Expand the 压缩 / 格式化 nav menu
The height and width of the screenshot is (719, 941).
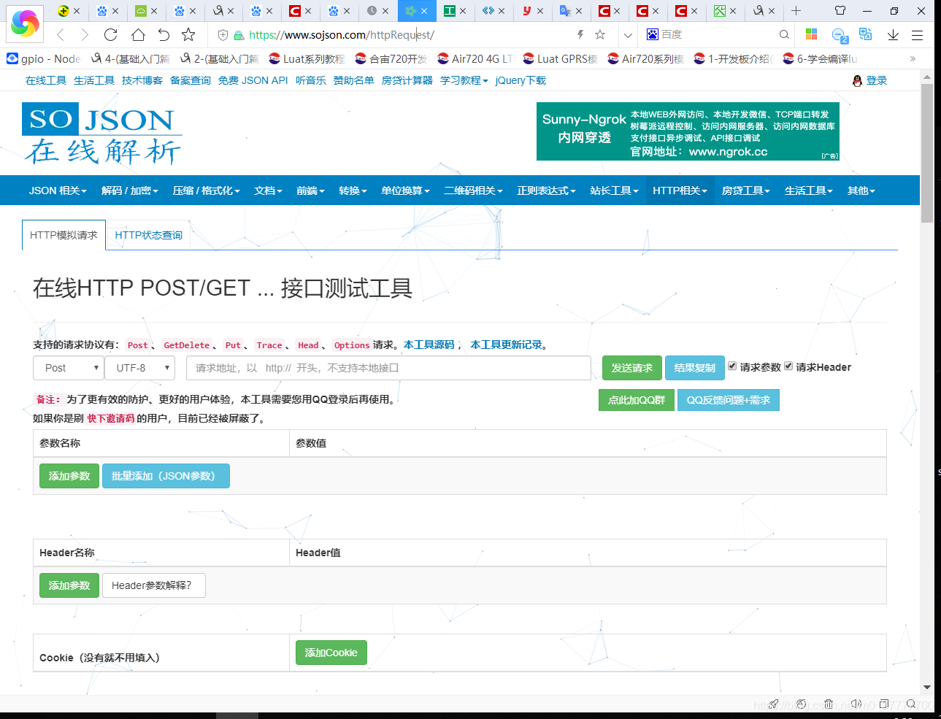[x=206, y=191]
